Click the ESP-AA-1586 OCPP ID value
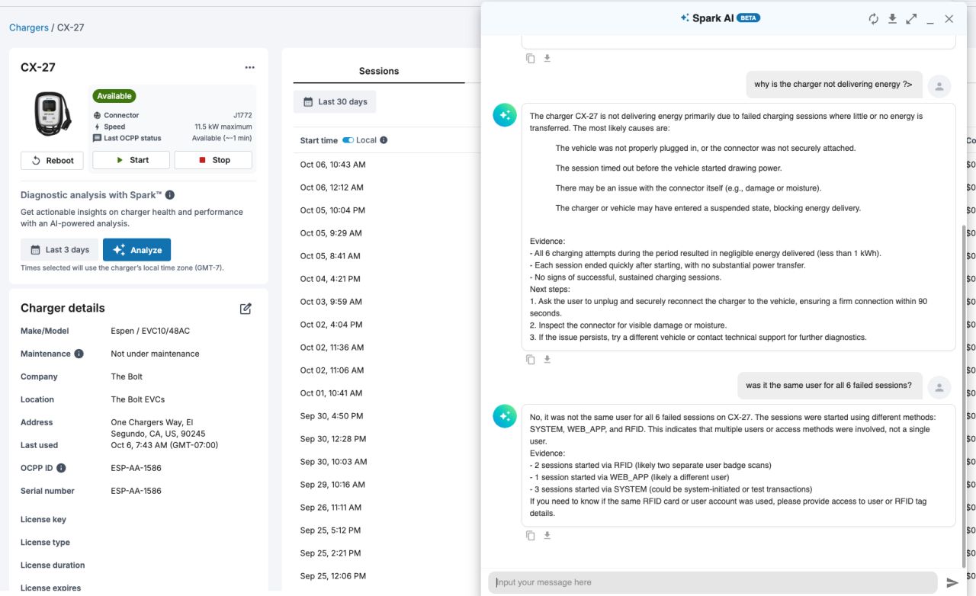The height and width of the screenshot is (596, 976). [x=136, y=468]
